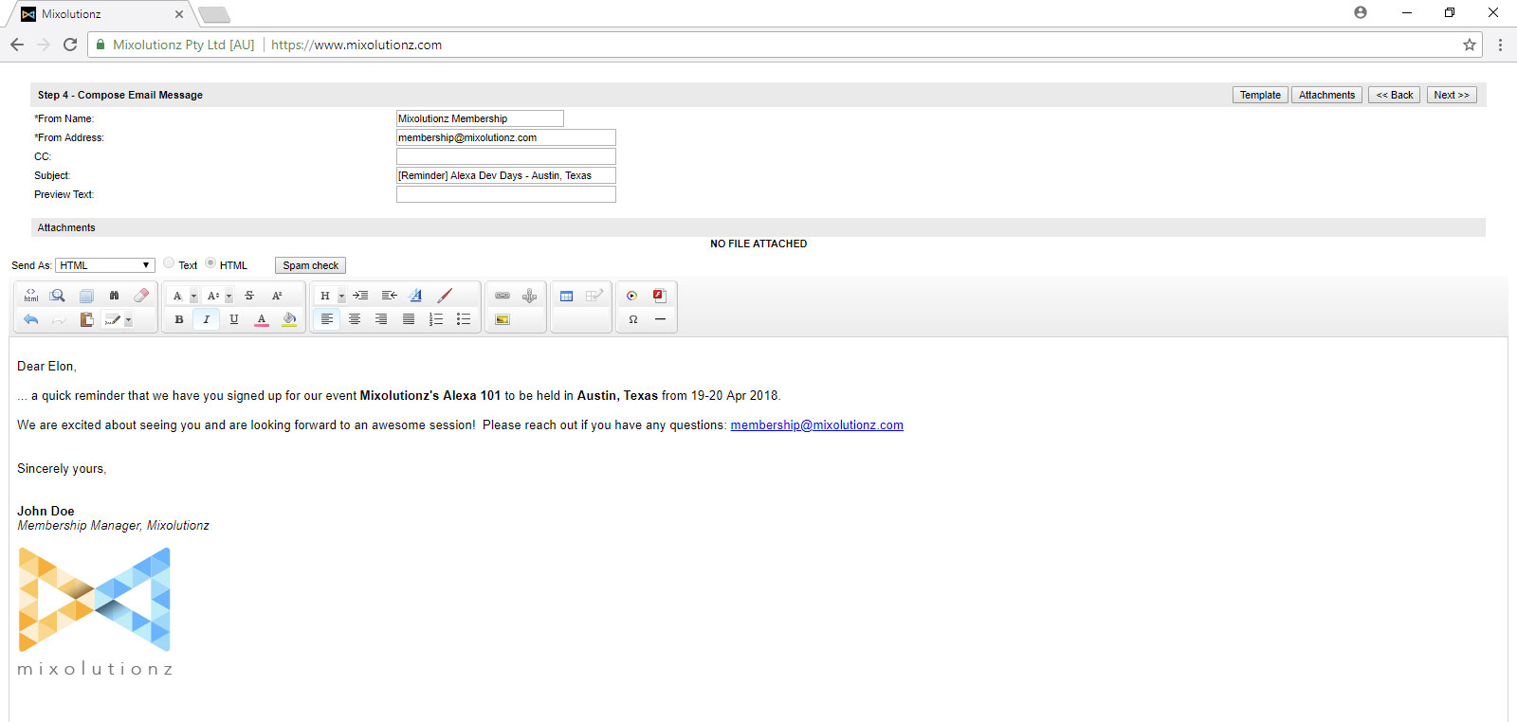1517x722 pixels.
Task: Click the font size A icon
Action: pos(212,296)
